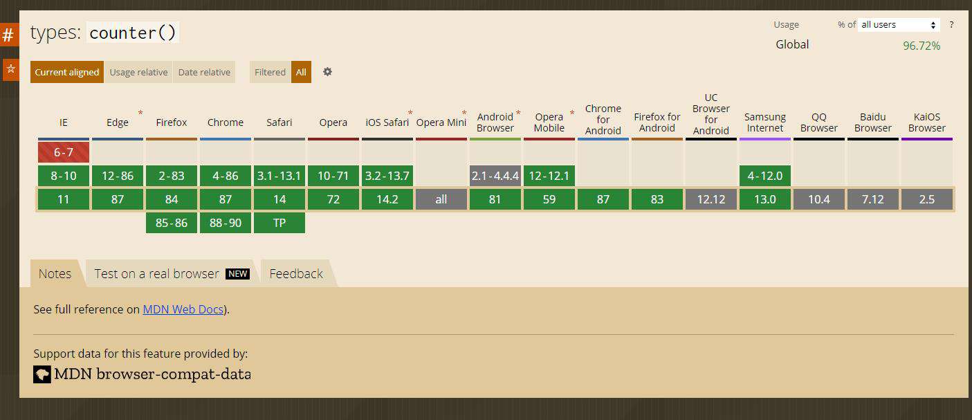The image size is (972, 420).
Task: Open the all users dropdown
Action: 899,25
